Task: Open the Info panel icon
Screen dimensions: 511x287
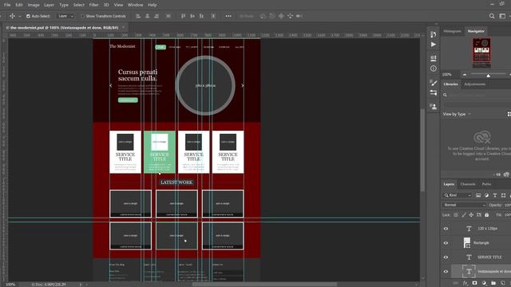Action: 433,69
